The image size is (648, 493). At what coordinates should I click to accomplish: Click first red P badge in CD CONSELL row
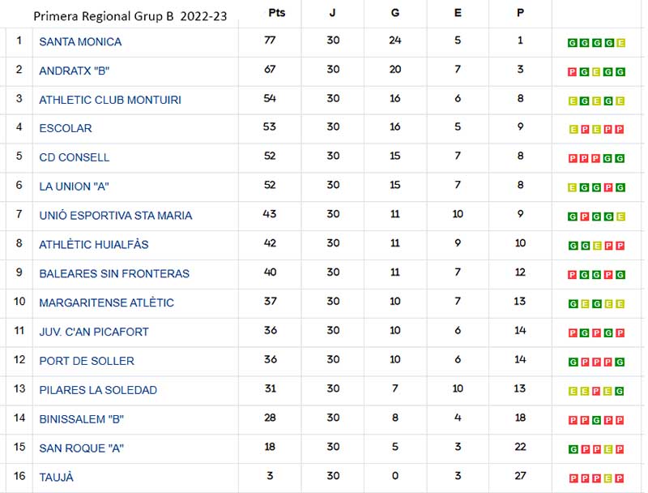pos(573,158)
